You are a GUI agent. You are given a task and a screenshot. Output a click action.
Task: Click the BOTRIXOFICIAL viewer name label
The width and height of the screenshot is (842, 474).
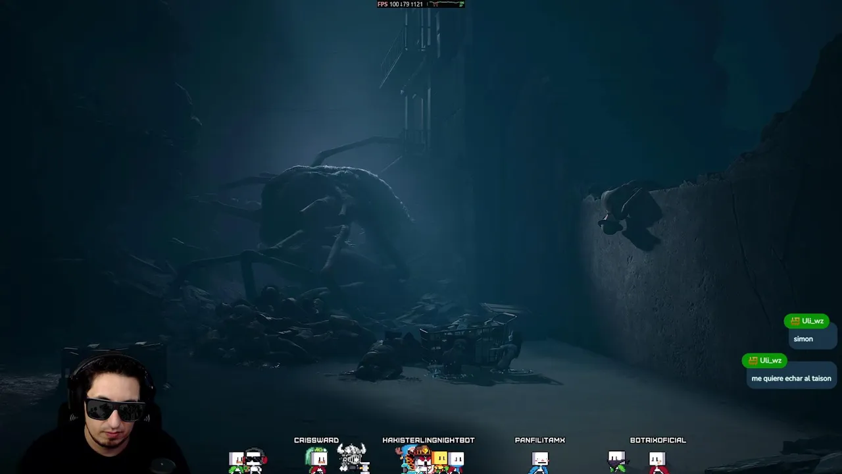click(658, 440)
